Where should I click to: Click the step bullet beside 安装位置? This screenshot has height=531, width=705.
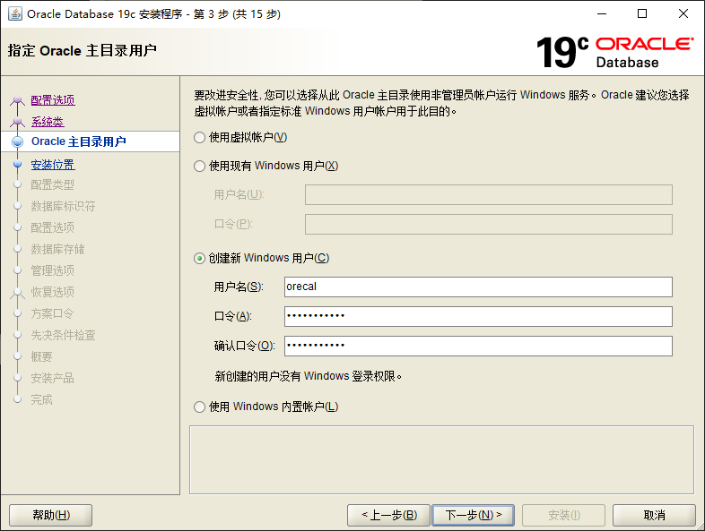pyautogui.click(x=18, y=164)
